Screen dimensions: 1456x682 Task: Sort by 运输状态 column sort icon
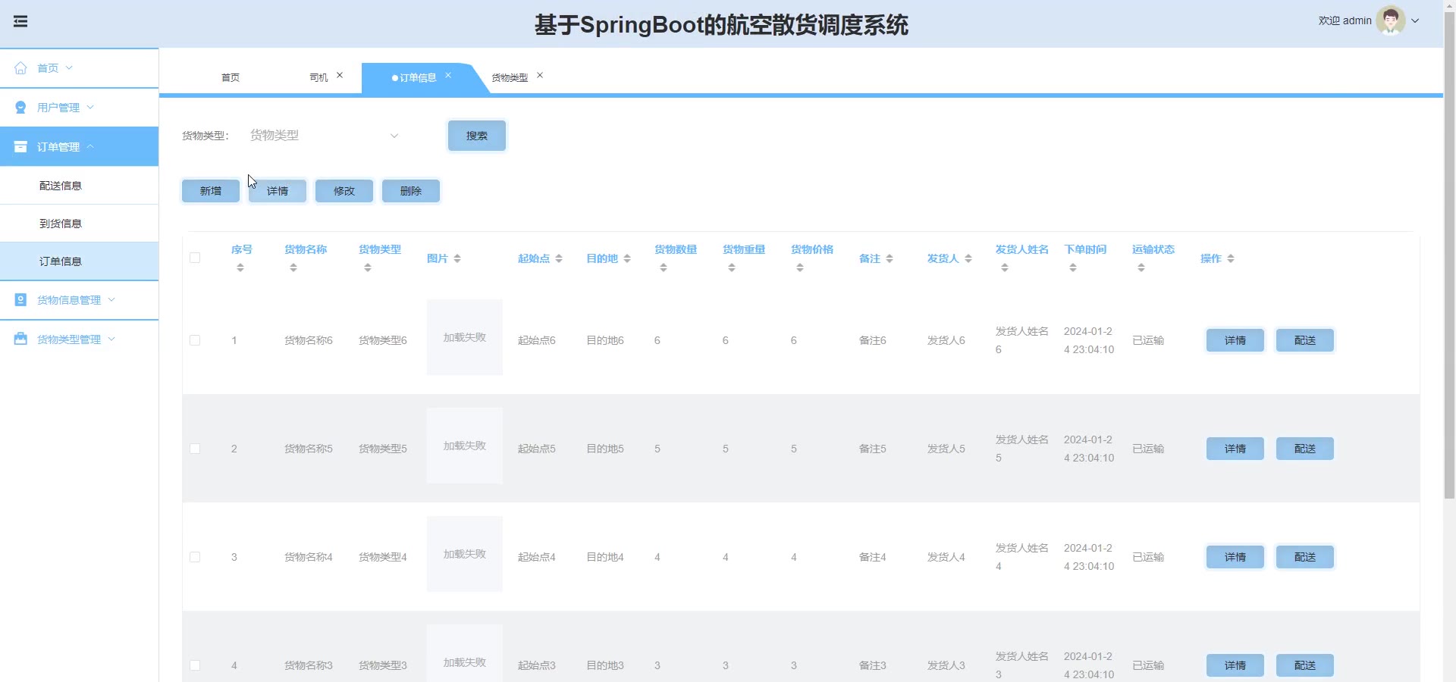coord(1141,267)
